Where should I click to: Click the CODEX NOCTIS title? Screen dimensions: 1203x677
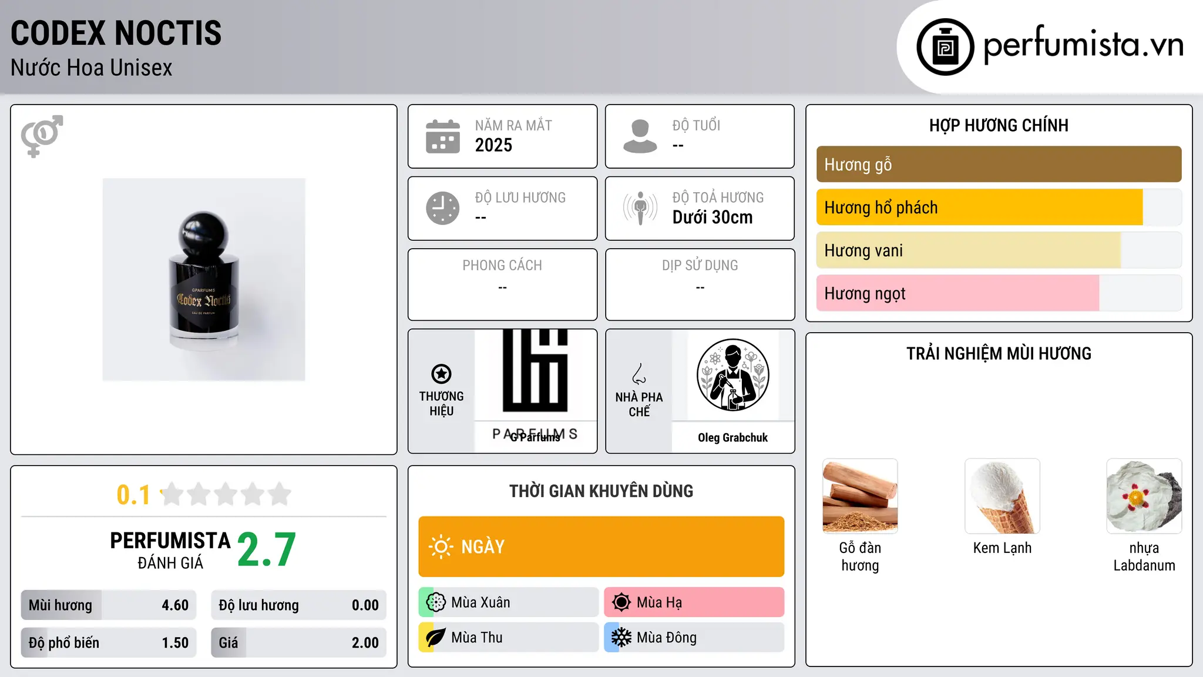[116, 33]
